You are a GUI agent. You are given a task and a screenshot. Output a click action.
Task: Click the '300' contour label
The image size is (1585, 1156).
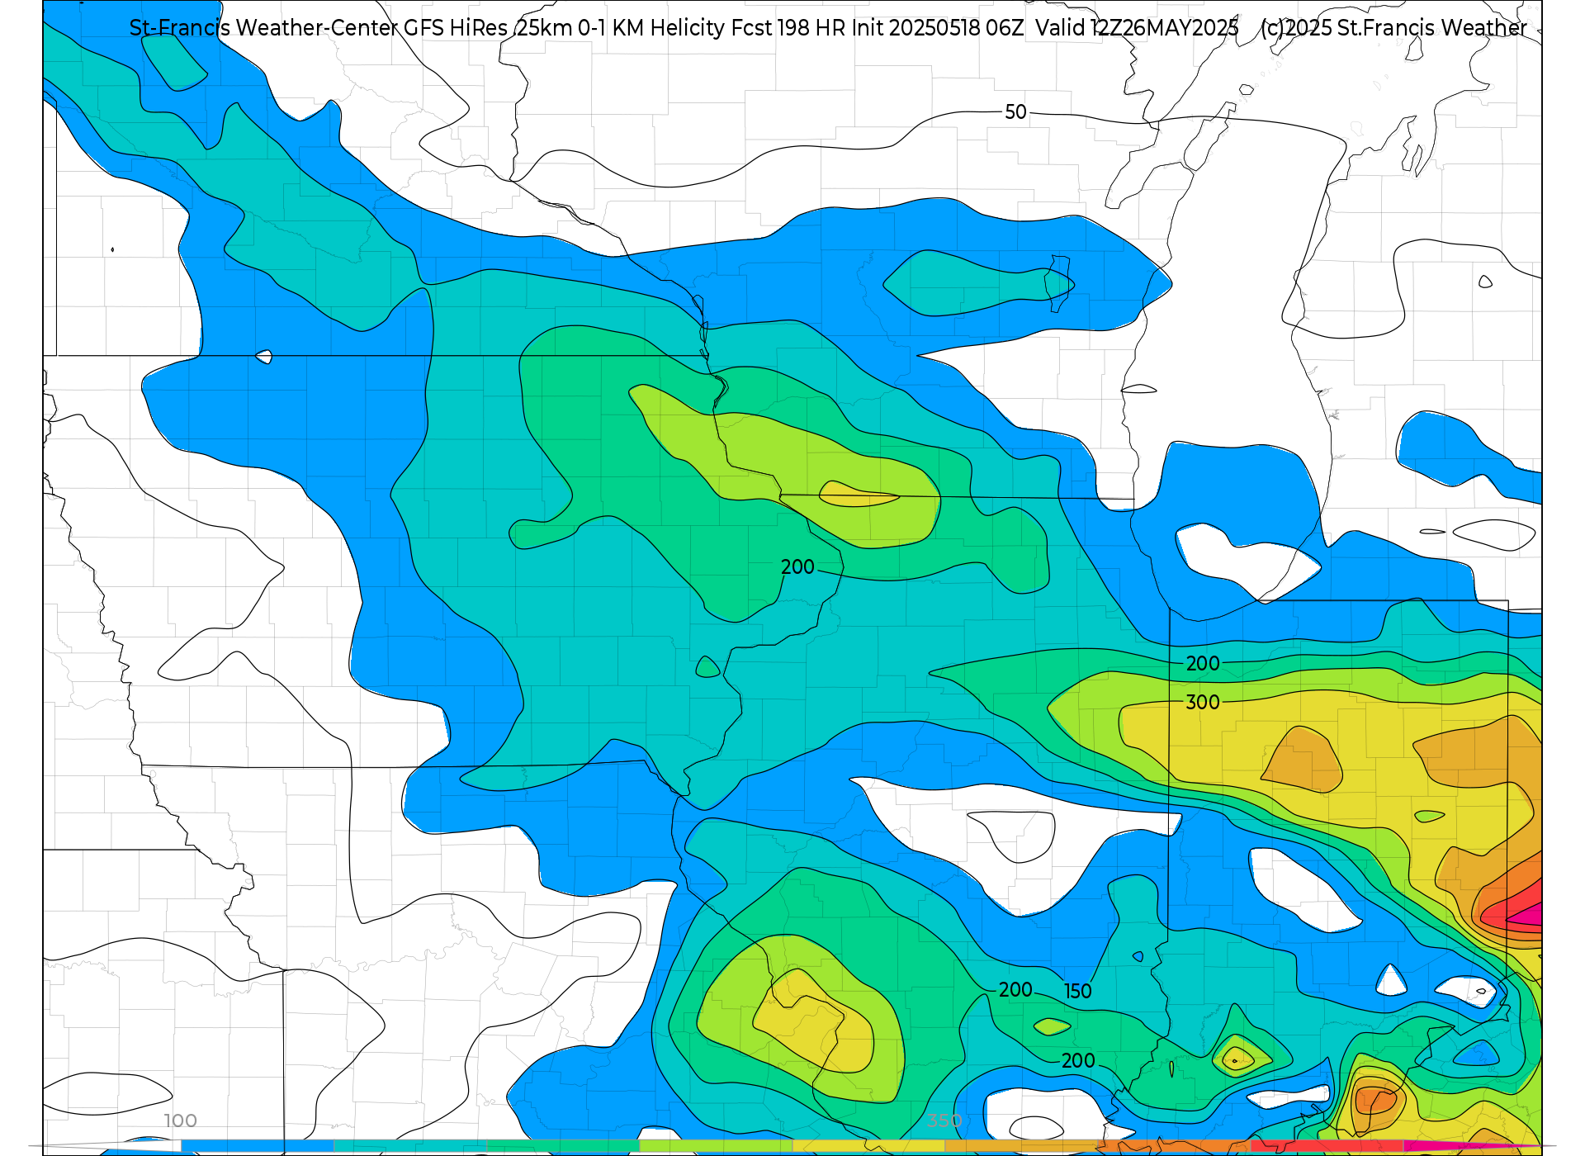pyautogui.click(x=1203, y=702)
